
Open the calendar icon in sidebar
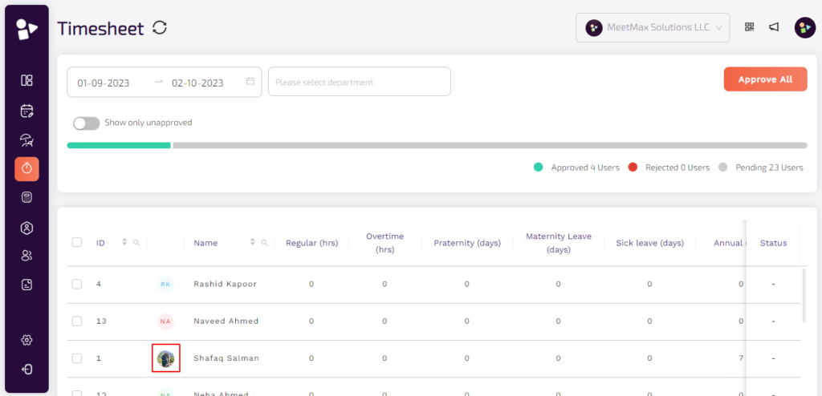coord(26,111)
